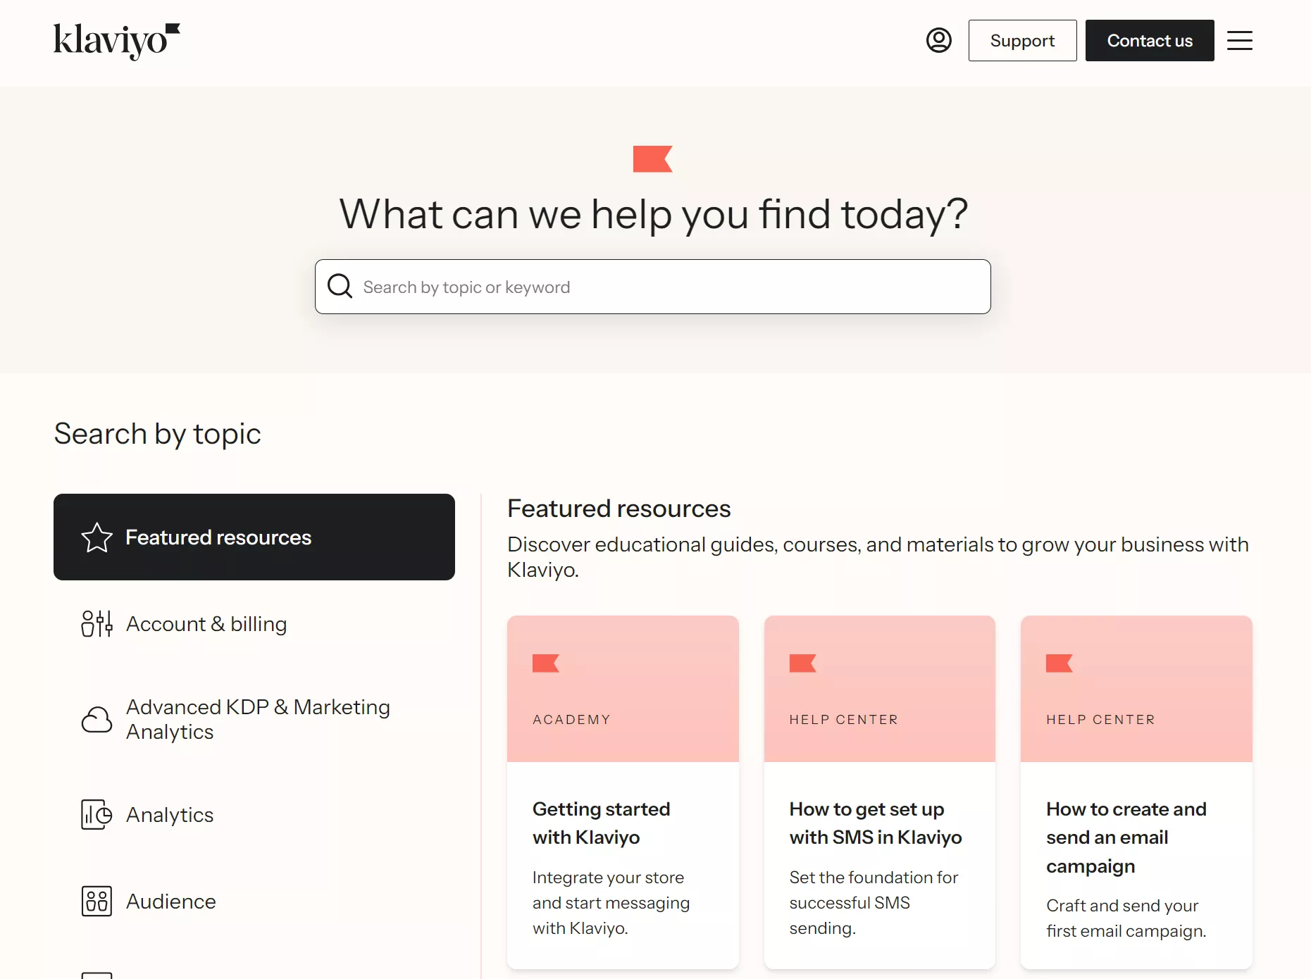Open How to create and send email campaign
Image resolution: width=1311 pixels, height=979 pixels.
pos(1136,792)
